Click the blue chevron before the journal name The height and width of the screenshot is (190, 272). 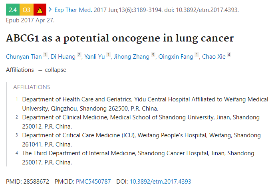point(50,10)
